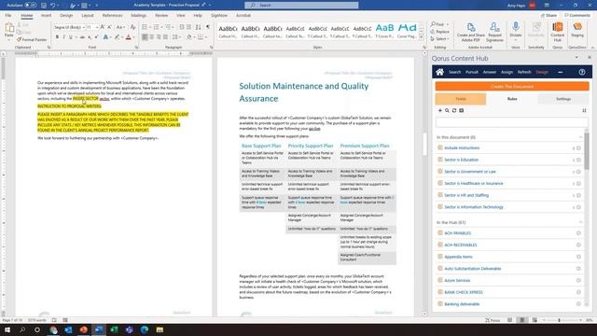Align text left
Viewport: 597px width, 336px height.
pos(145,37)
